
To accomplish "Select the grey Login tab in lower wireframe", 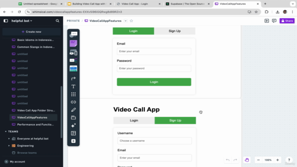I will tap(134, 121).
